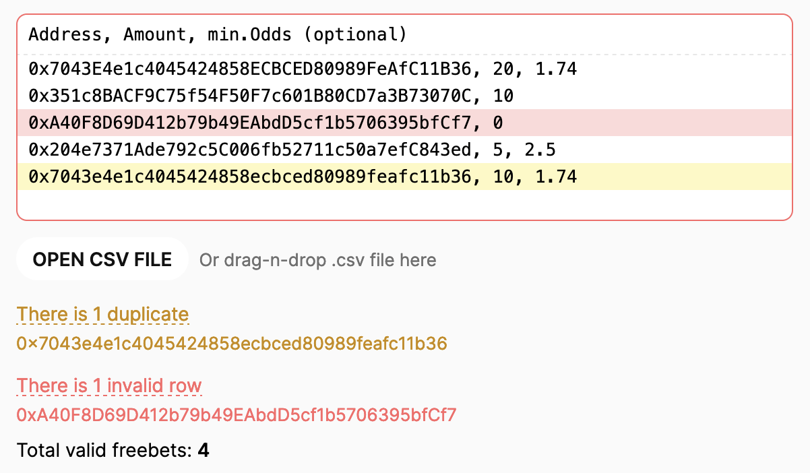Viewport: 810px width, 473px height.
Task: Click the 0x351c8BACF9C address line
Action: (x=271, y=96)
